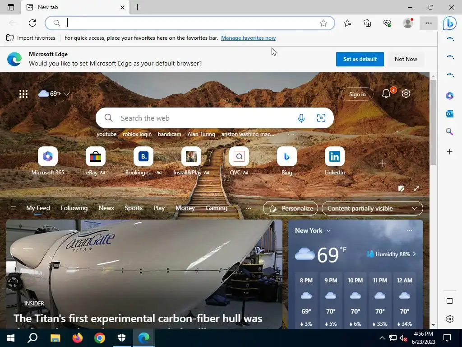This screenshot has height=347, width=462.
Task: Open visual search camera icon
Action: click(x=321, y=118)
